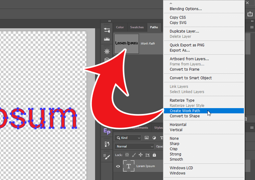The image size is (255, 180).
Task: Open the Navigator wheel panel icon
Action: coord(107,52)
